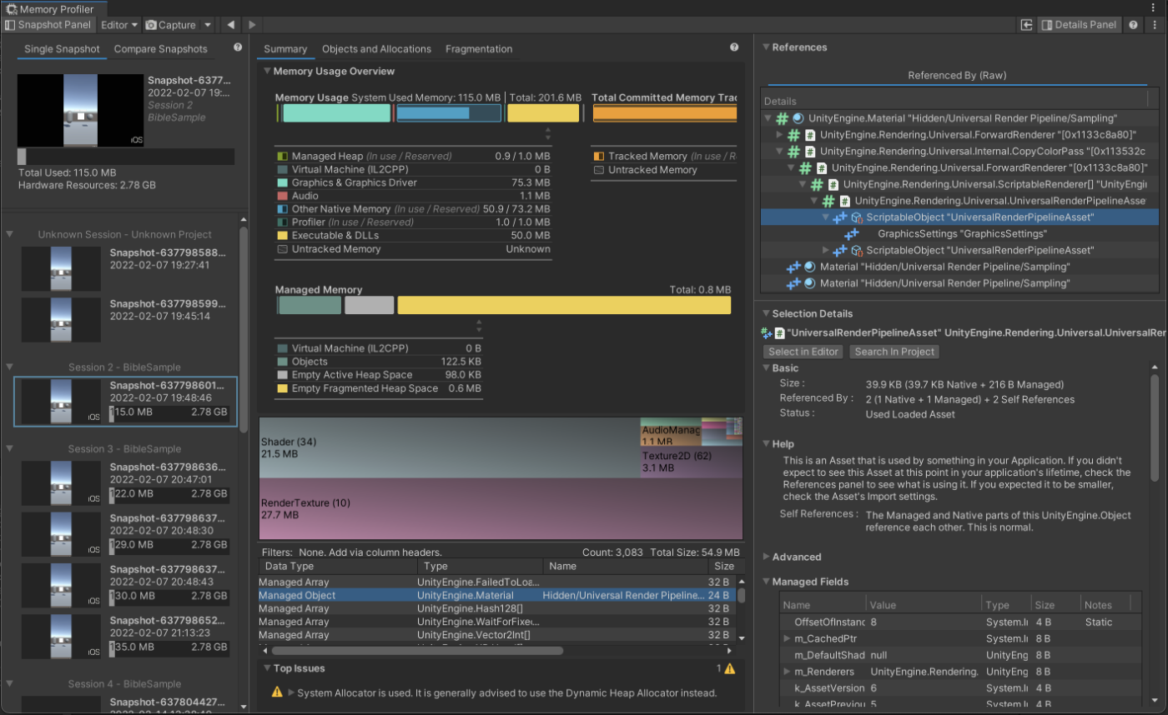Click the Search In Project button

(x=894, y=351)
